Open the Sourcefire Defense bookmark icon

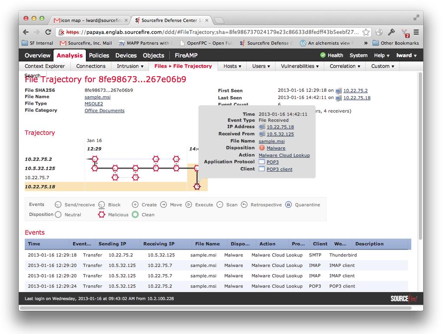(x=242, y=43)
